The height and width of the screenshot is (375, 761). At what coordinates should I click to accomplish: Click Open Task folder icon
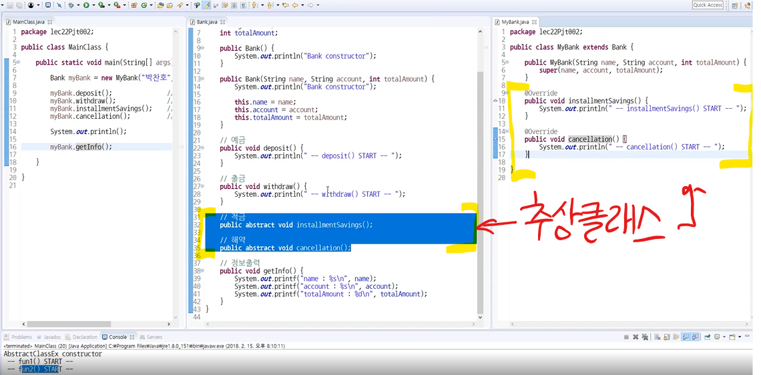click(x=170, y=5)
